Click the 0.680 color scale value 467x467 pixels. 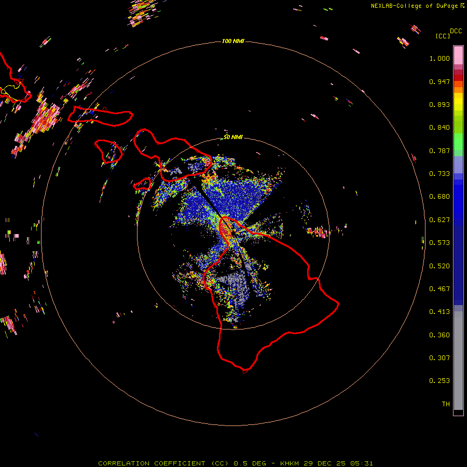pos(439,197)
